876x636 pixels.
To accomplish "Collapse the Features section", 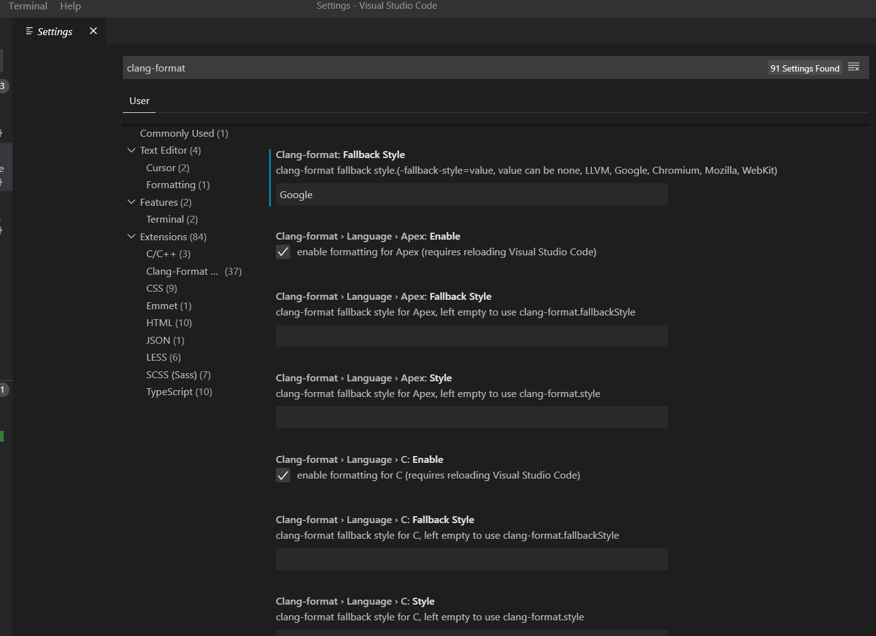I will (132, 201).
